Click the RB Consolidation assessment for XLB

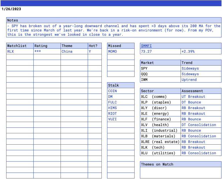(201, 136)
